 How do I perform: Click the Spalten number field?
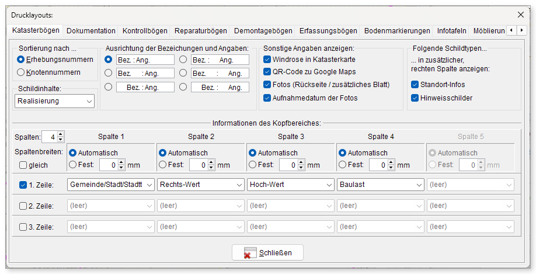pos(50,137)
